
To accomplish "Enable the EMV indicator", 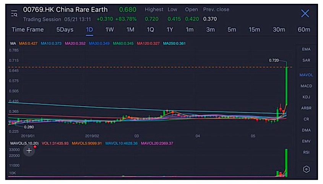I will pos(306,141).
